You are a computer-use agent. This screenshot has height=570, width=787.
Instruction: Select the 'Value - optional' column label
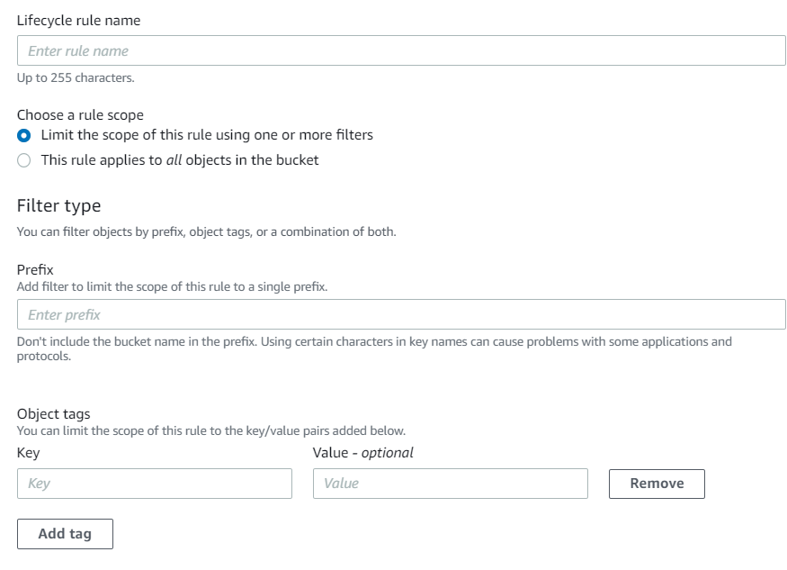pos(362,452)
